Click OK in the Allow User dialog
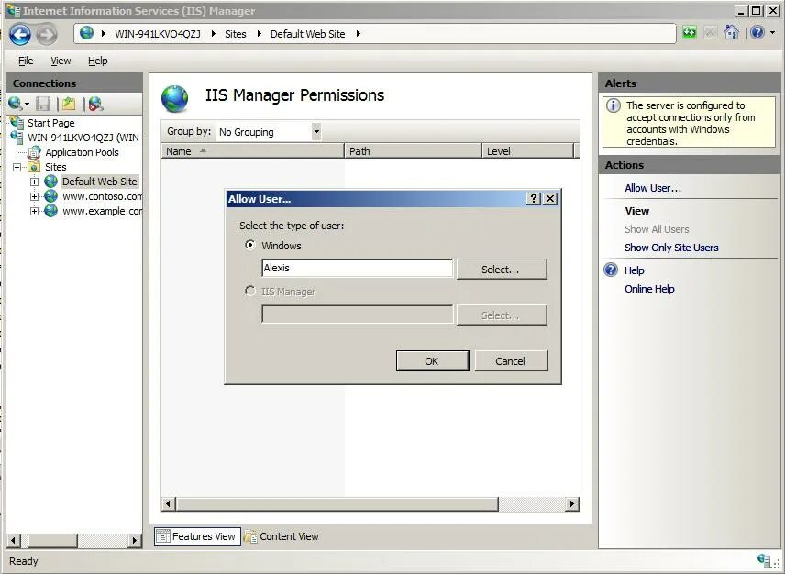Screen dimensions: 785x574 [x=432, y=361]
